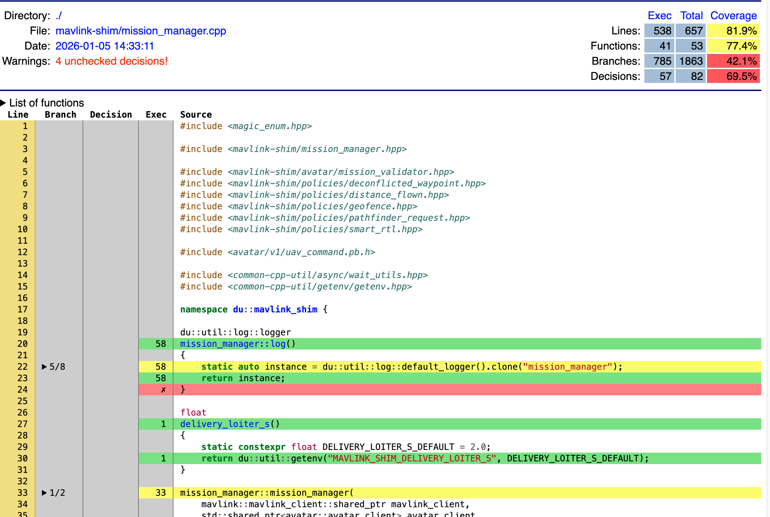Screen dimensions: 770x517
Task: Click the 69.5% decisions coverage cell
Action: tap(733, 76)
